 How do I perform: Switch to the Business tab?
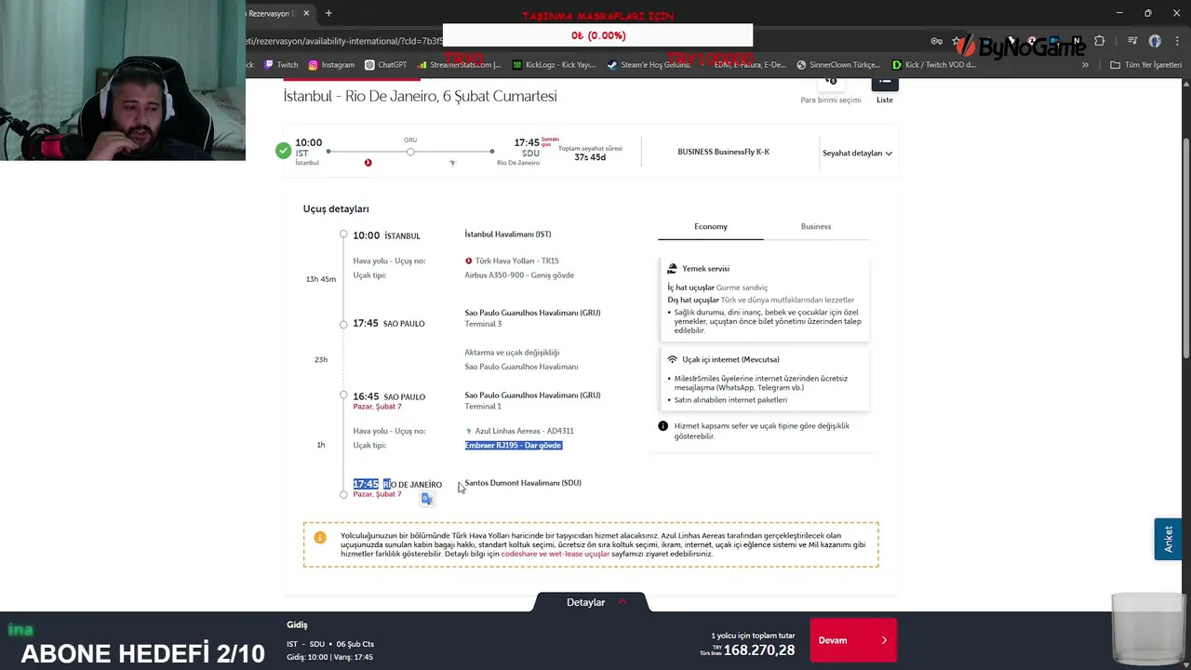[x=816, y=226]
